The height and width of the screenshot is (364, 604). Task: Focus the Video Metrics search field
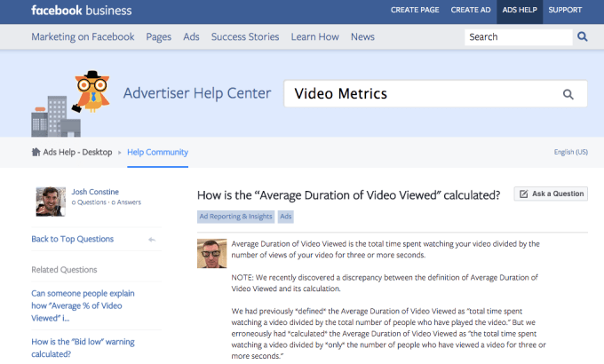click(x=422, y=94)
